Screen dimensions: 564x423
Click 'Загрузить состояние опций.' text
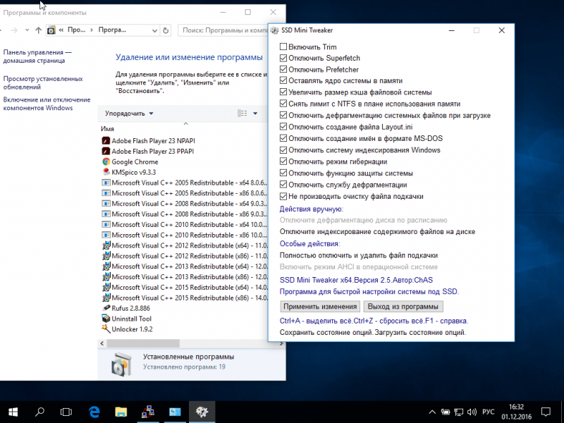point(420,332)
